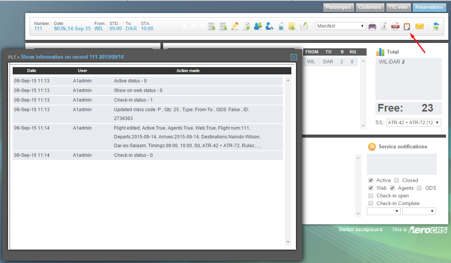Image resolution: width=451 pixels, height=263 pixels.
Task: Click the yellow note with plus icon
Action: coord(292,26)
